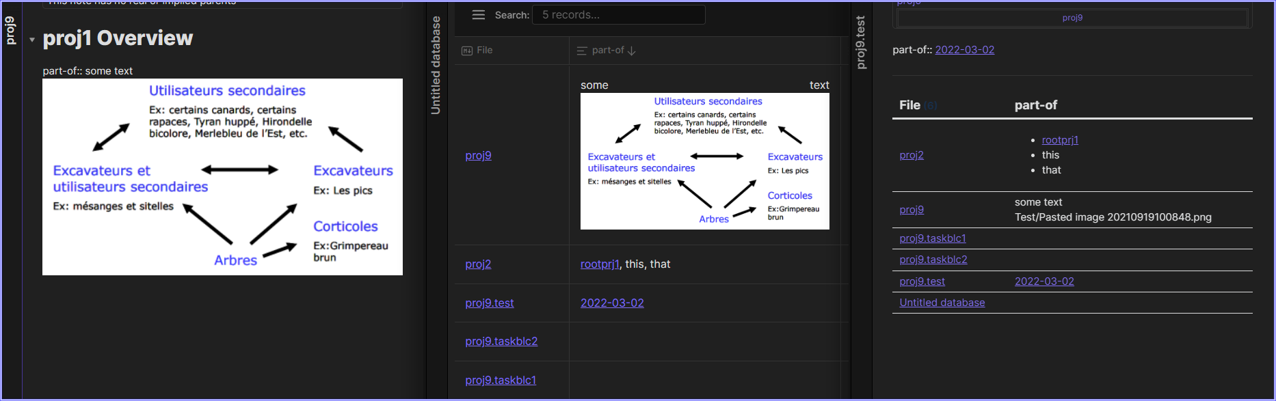This screenshot has height=401, width=1276.
Task: Open rootprj1 bullet link in dataview
Action: [x=1060, y=140]
